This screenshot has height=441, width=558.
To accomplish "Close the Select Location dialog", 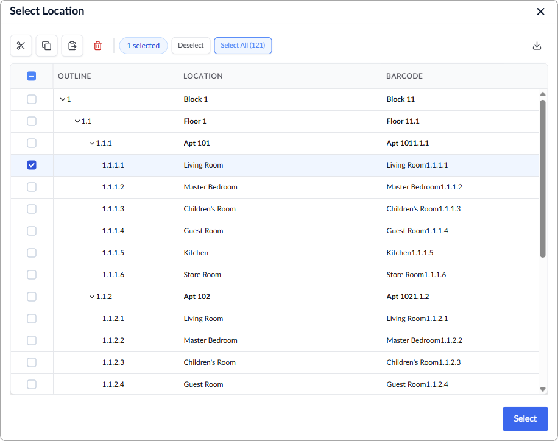I will 540,12.
